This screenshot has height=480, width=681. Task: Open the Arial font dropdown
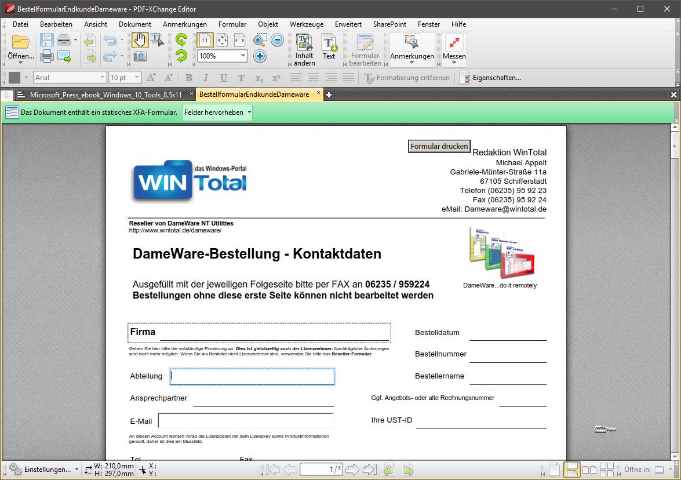[x=102, y=77]
